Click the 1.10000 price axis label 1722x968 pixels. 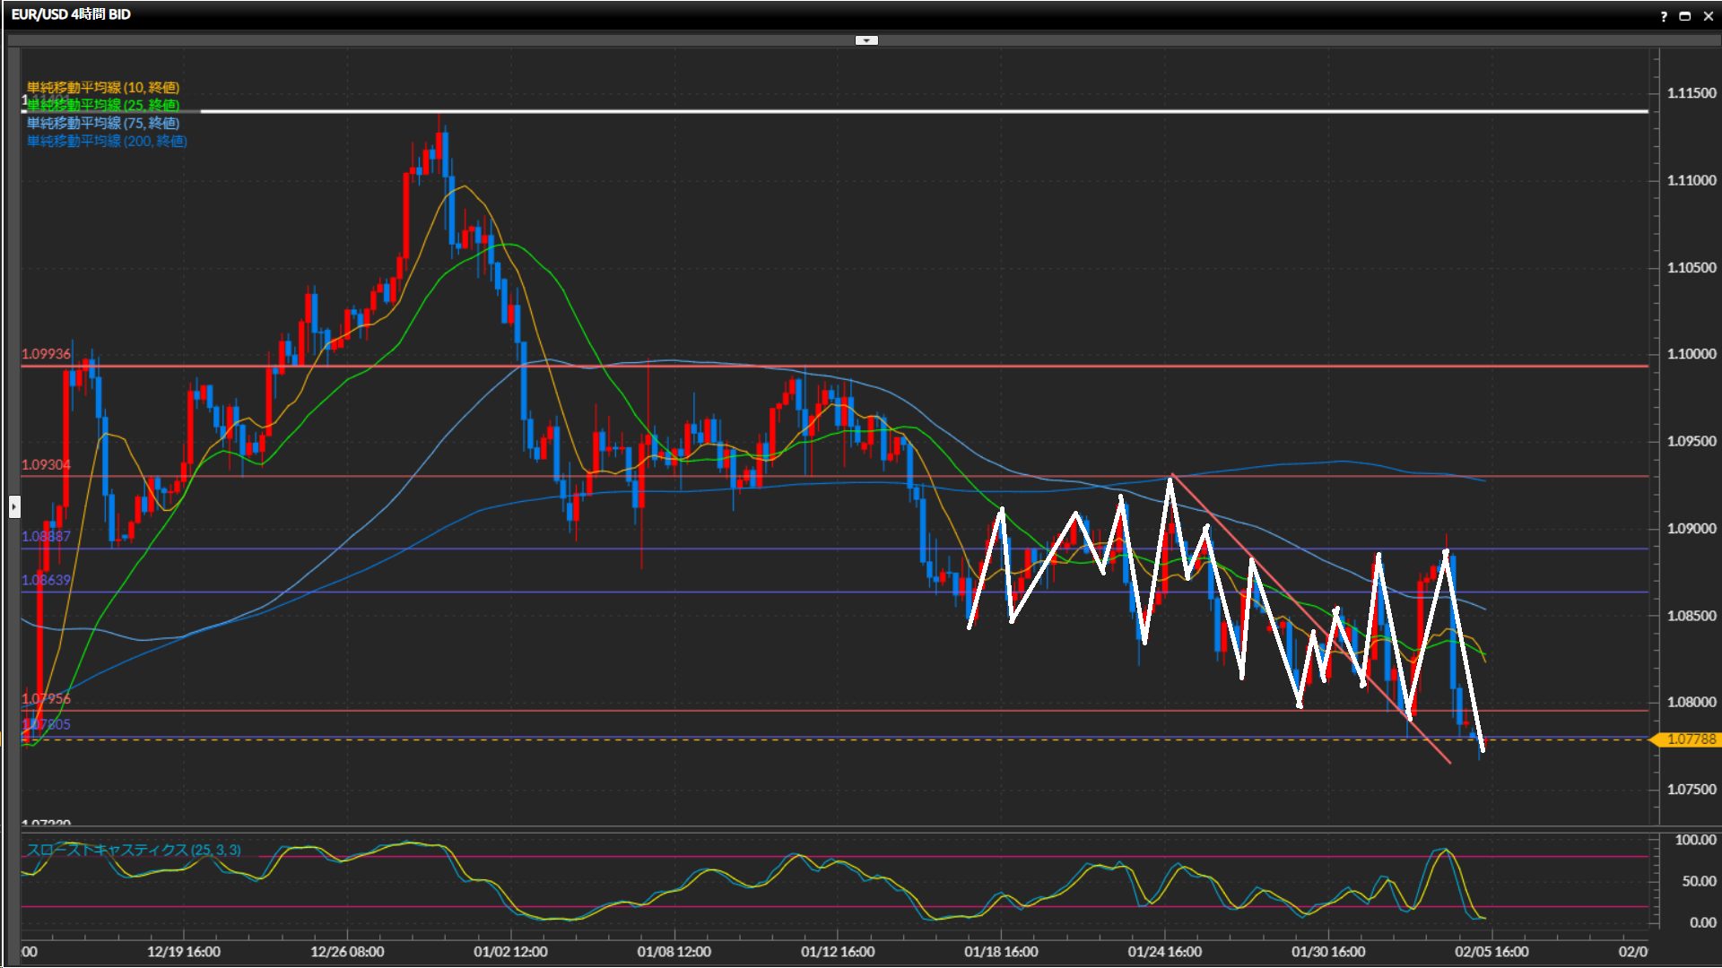point(1691,354)
